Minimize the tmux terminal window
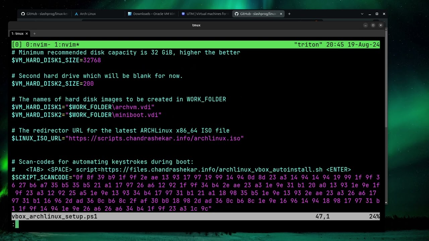This screenshot has height=241, width=429. coord(365,25)
